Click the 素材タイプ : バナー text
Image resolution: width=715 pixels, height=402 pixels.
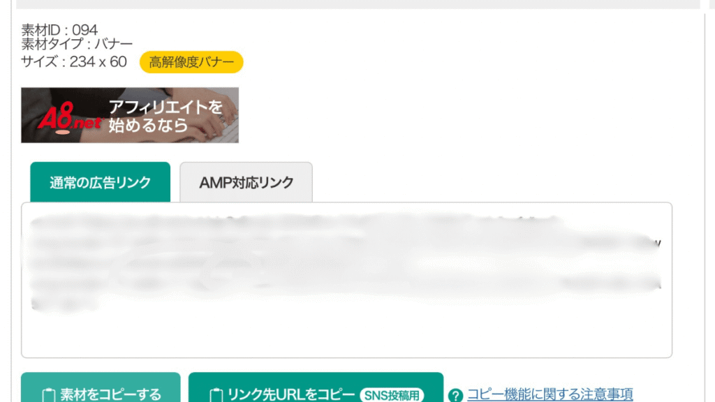(x=77, y=44)
